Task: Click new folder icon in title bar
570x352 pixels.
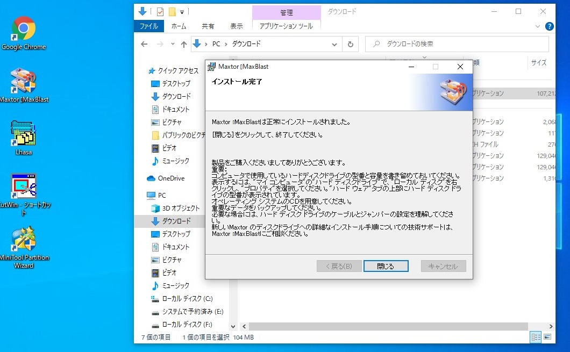Action: tap(172, 12)
